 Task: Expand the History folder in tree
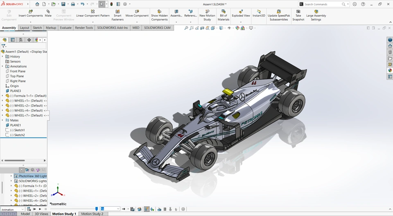point(2,56)
